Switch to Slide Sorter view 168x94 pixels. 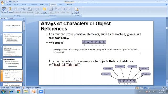(x=140, y=88)
